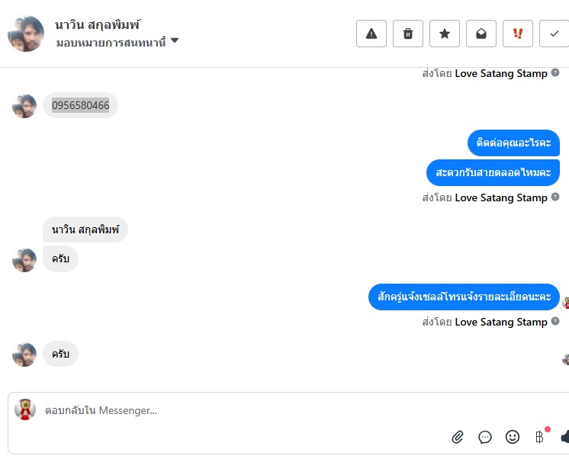The width and height of the screenshot is (569, 459).
Task: Flag conversation with red exclamation icon
Action: point(518,34)
